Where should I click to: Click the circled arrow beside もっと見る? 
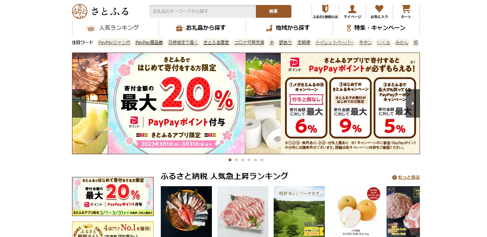(x=394, y=177)
